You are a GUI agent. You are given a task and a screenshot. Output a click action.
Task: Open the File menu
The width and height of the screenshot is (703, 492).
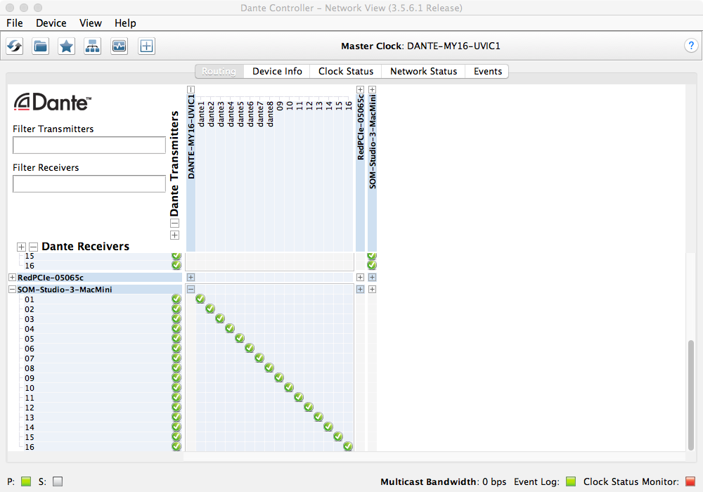[x=15, y=23]
